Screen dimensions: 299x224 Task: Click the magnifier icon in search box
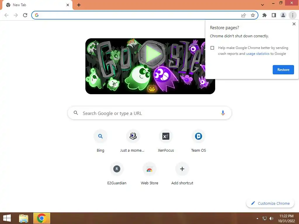click(76, 113)
